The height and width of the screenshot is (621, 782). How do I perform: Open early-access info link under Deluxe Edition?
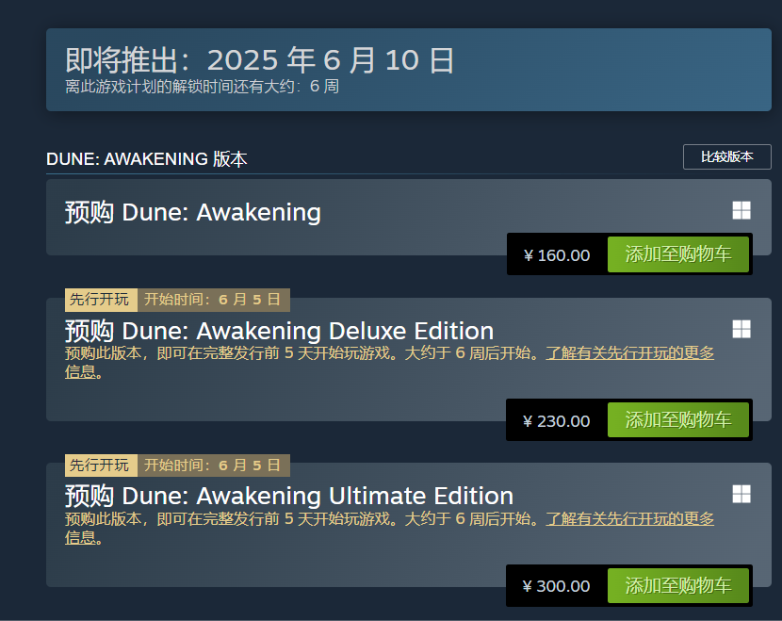[629, 354]
